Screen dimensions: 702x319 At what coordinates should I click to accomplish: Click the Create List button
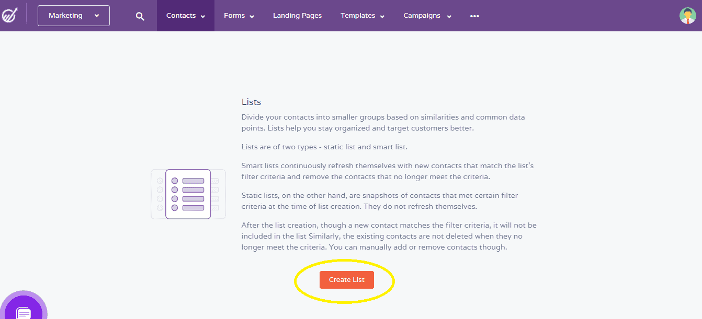pos(346,279)
